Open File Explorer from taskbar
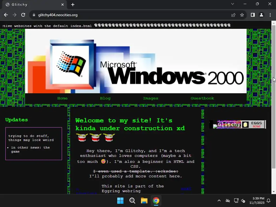Screen dimensions: 276x207 144,201
